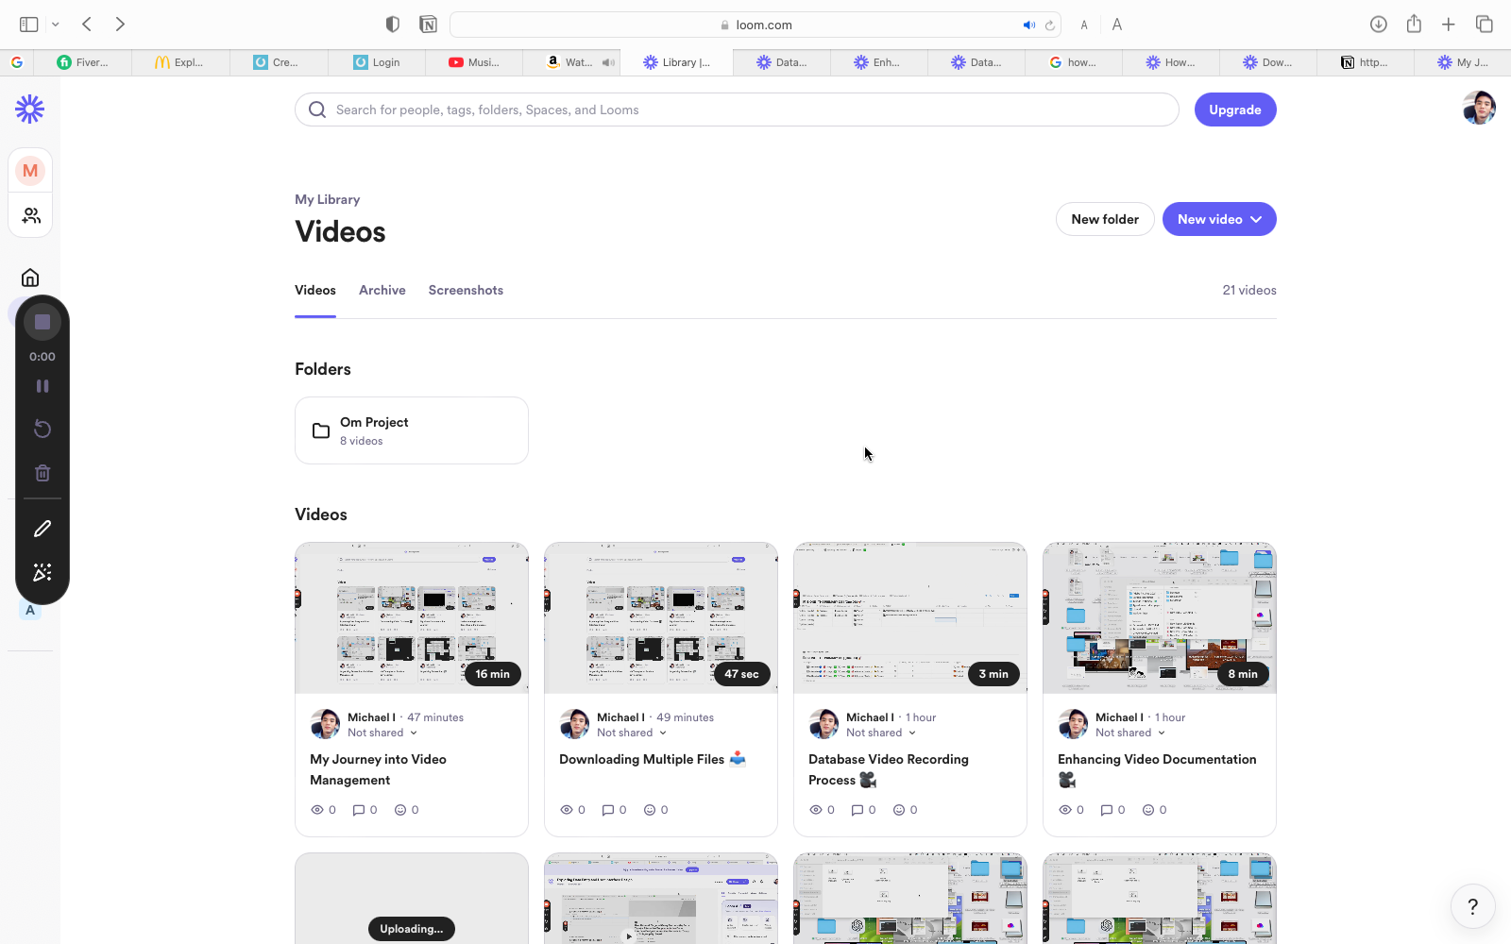Open user profile avatar top right

pos(1479,108)
